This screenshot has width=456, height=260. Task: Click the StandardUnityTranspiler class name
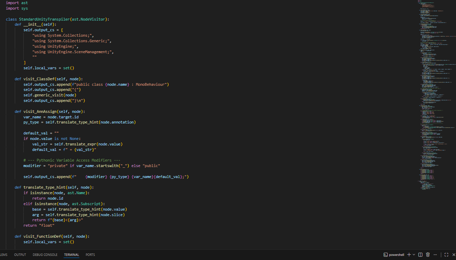[44, 19]
